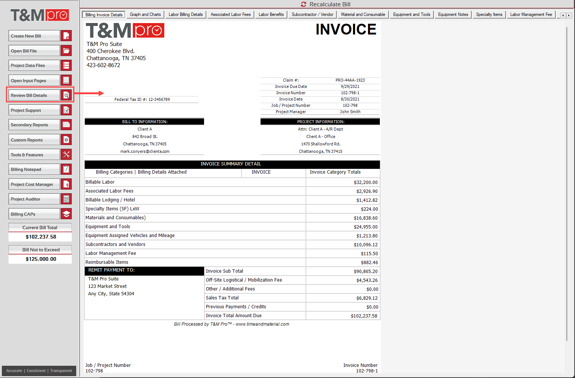Click the email mark.conyers@clienta.com
Image resolution: width=575 pixels, height=378 pixels.
[145, 151]
